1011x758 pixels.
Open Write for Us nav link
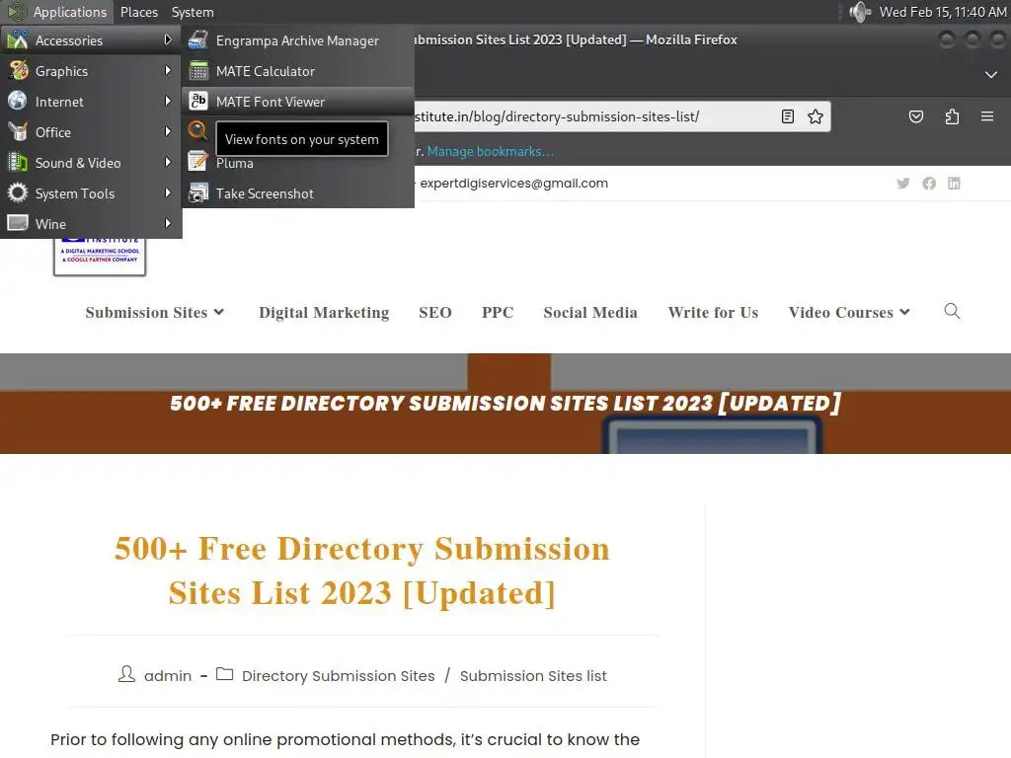coord(713,313)
